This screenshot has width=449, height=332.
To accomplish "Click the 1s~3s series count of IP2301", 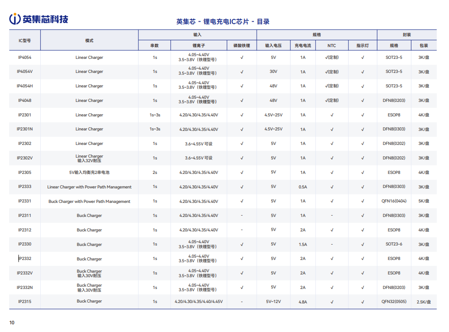I will pyautogui.click(x=155, y=115).
